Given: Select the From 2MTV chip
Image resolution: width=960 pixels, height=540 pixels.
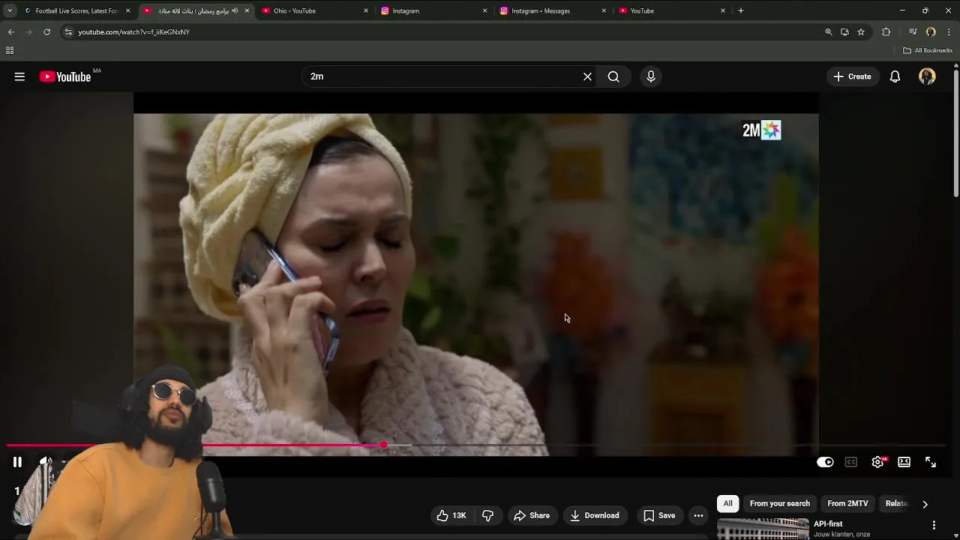Looking at the screenshot, I should (x=847, y=503).
